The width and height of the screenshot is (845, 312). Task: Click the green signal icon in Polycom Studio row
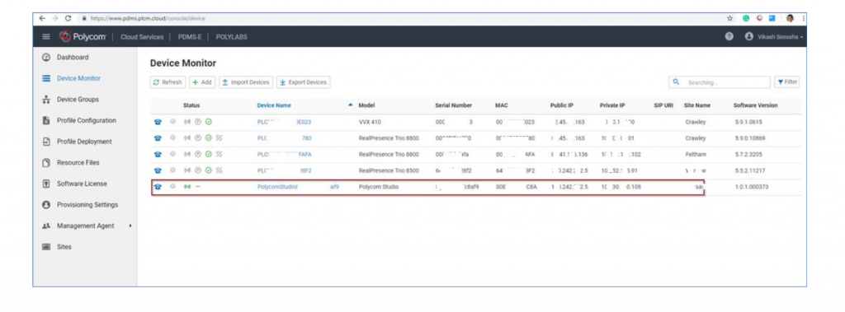[x=187, y=187]
